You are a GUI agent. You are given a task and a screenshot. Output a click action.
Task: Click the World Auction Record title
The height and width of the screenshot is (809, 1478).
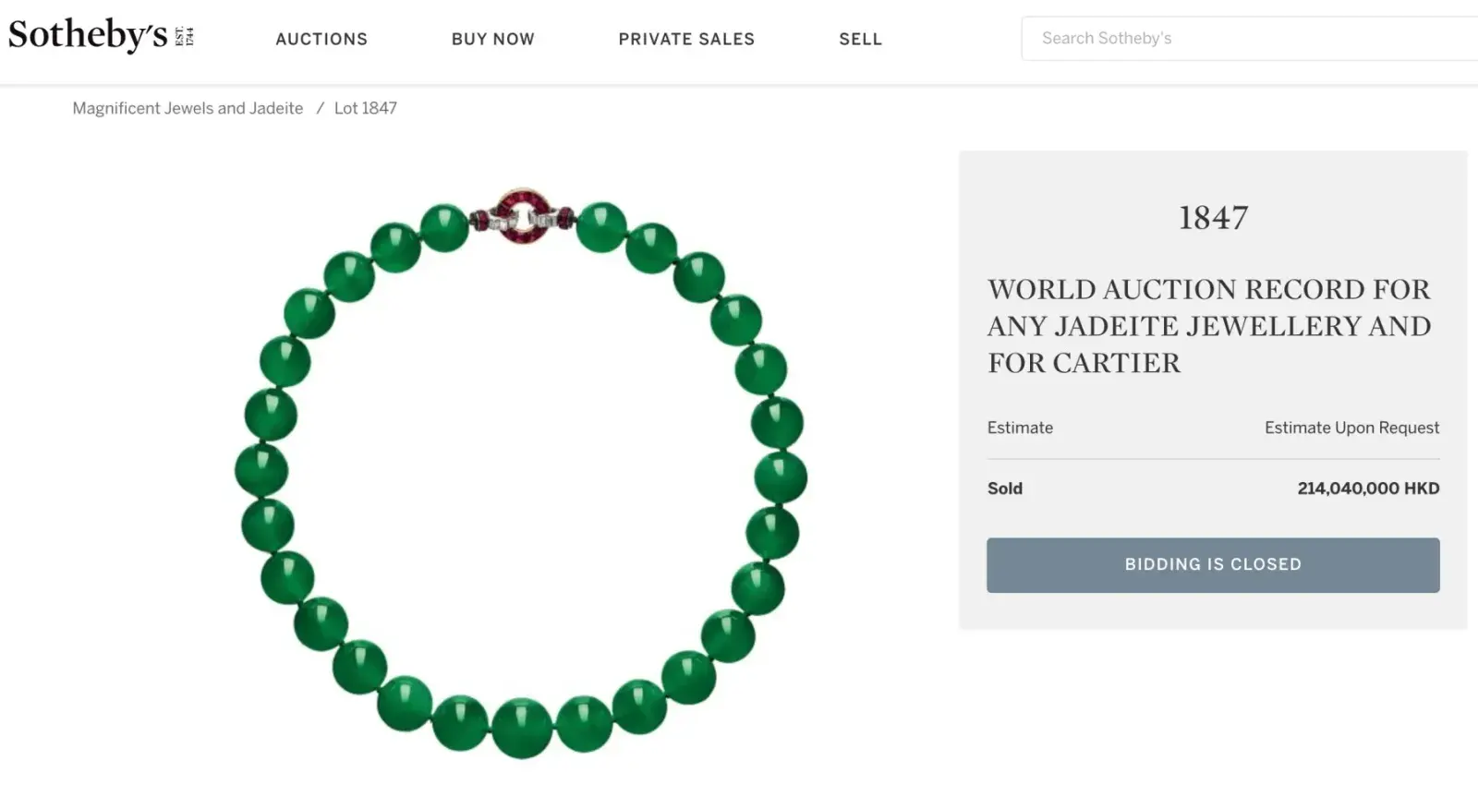pos(1209,326)
